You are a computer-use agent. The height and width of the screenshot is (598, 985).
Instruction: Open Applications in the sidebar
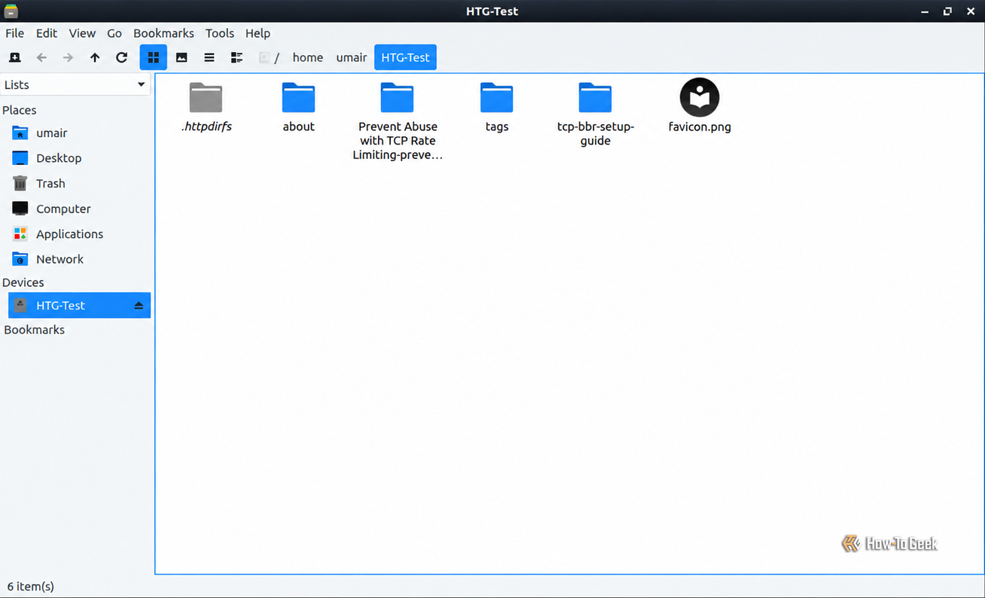coord(69,233)
